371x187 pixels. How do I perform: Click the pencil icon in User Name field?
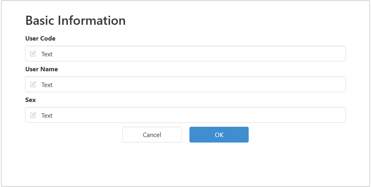pyautogui.click(x=33, y=84)
